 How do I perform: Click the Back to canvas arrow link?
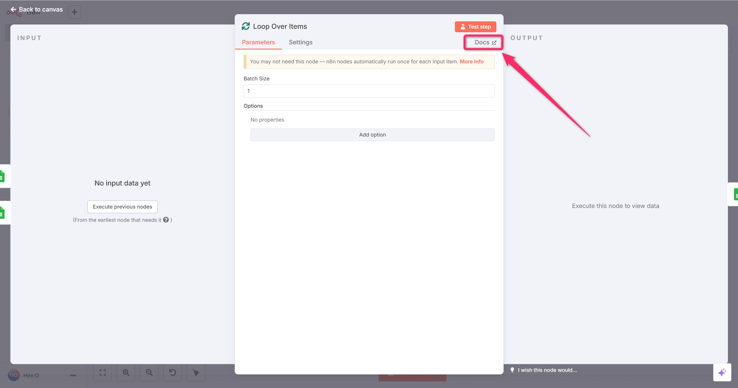click(x=37, y=10)
